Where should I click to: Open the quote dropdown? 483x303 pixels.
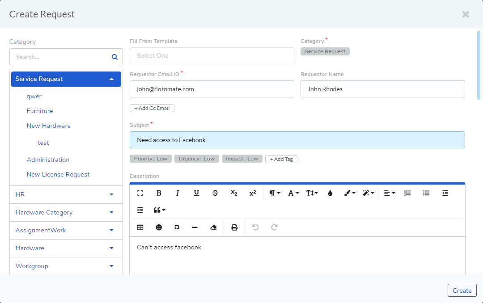coord(159,210)
